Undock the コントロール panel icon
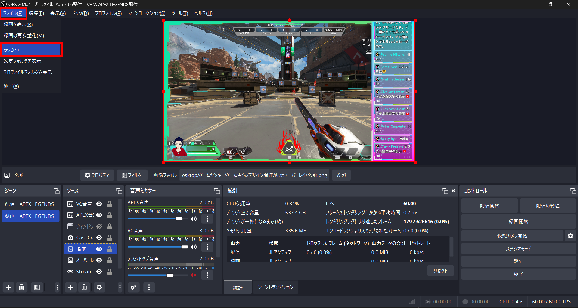Viewport: 578px width, 308px height. (x=573, y=191)
